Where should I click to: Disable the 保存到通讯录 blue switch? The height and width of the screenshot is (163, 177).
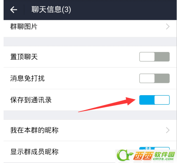point(154,100)
